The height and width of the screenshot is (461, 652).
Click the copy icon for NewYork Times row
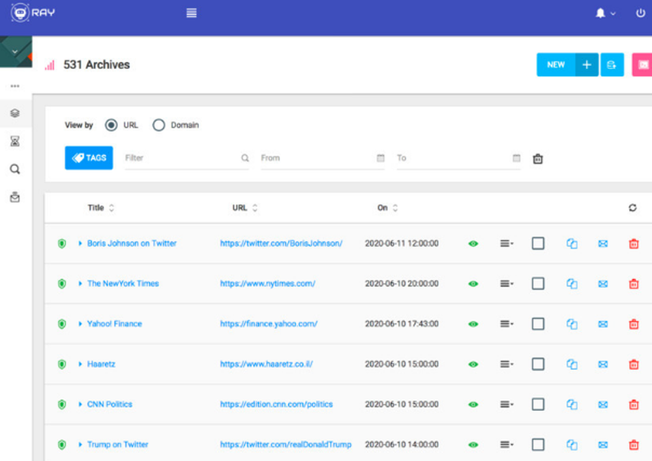[572, 284]
